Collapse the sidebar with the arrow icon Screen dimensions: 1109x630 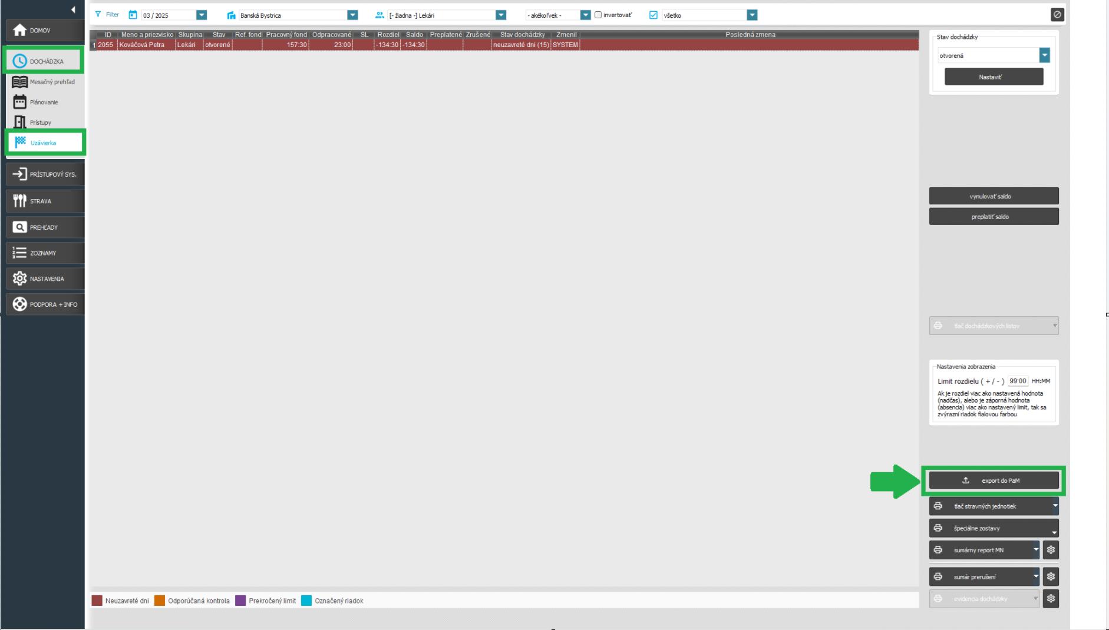point(73,9)
